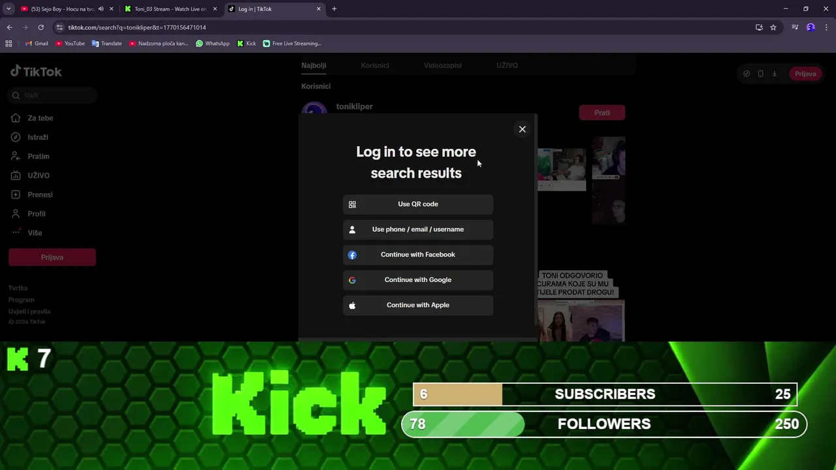Viewport: 836px width, 470px height.
Task: Click the download desktop app icon in header
Action: click(x=775, y=74)
